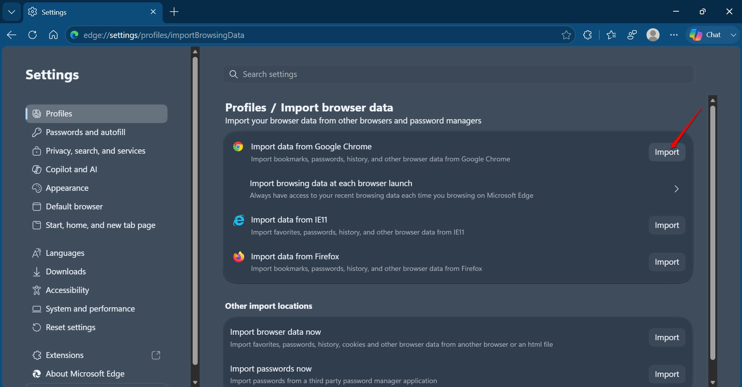Open Extensions in the sidebar

point(96,355)
